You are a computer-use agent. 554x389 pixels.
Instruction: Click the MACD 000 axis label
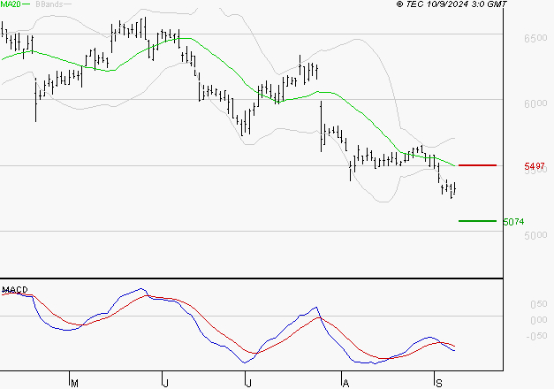pyautogui.click(x=539, y=320)
